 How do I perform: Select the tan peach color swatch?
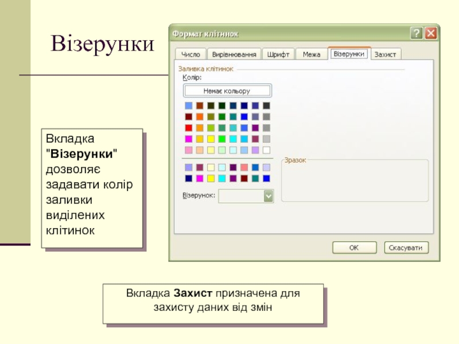[200, 150]
